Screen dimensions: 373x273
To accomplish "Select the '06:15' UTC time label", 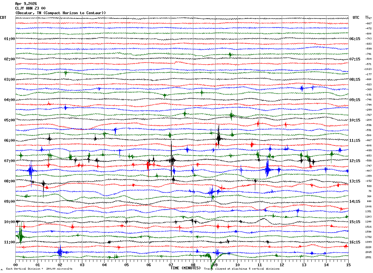I will pyautogui.click(x=355, y=39).
